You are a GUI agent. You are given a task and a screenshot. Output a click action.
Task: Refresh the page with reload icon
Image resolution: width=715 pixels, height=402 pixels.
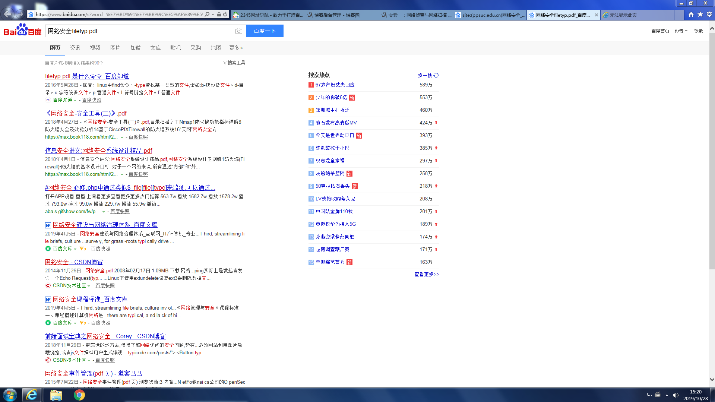pos(225,15)
